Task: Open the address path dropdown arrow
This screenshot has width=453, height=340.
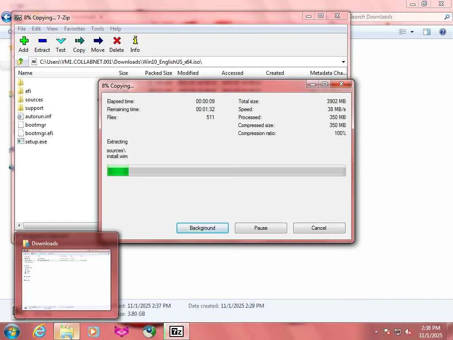Action: (343, 62)
